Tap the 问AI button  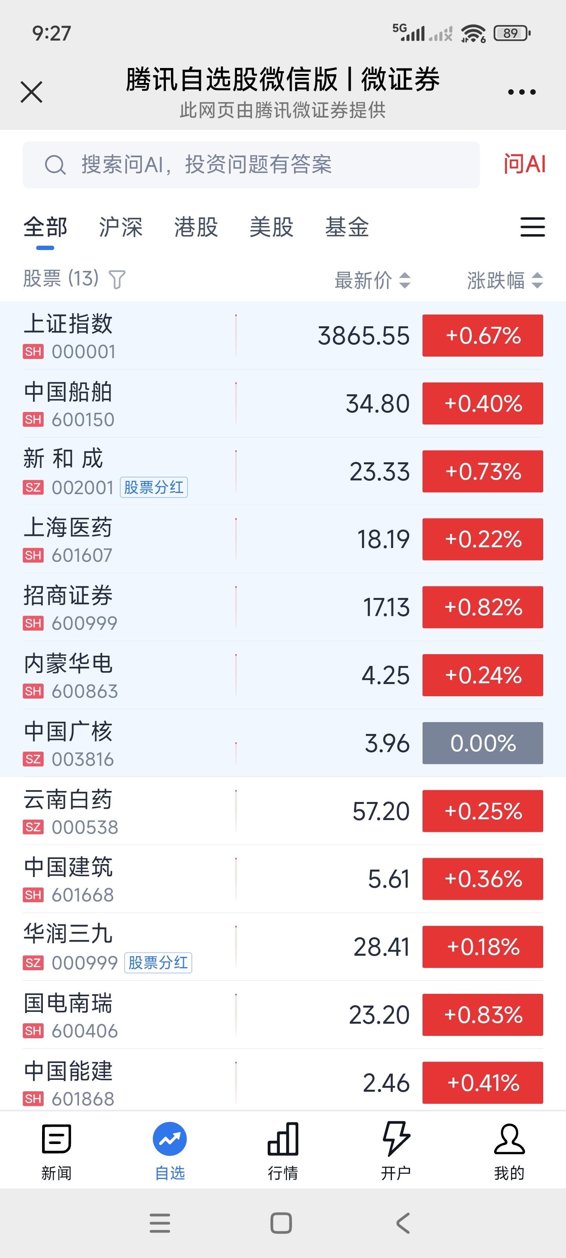tap(524, 164)
